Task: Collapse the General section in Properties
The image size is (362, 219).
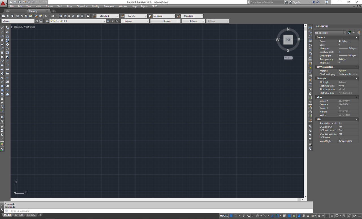Action: pyautogui.click(x=357, y=37)
